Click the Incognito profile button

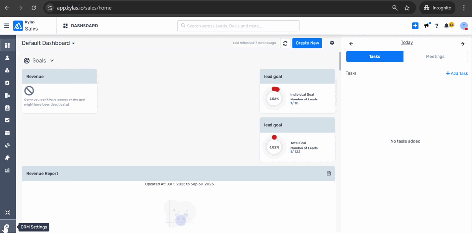438,8
